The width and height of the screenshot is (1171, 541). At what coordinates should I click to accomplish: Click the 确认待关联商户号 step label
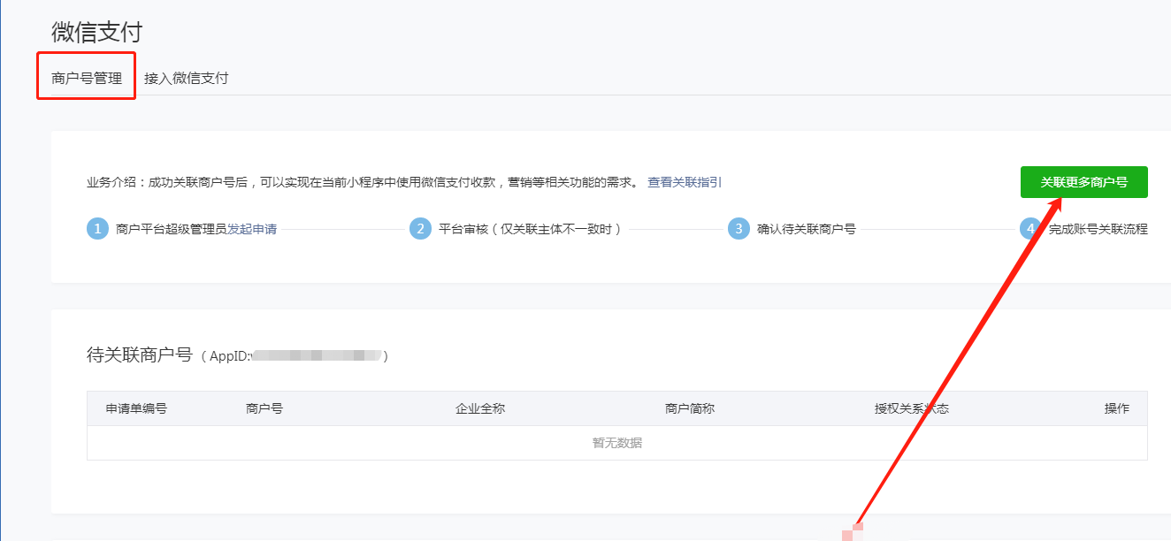807,229
